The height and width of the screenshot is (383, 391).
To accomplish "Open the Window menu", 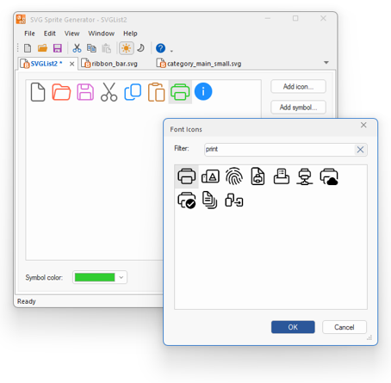I will coord(102,34).
